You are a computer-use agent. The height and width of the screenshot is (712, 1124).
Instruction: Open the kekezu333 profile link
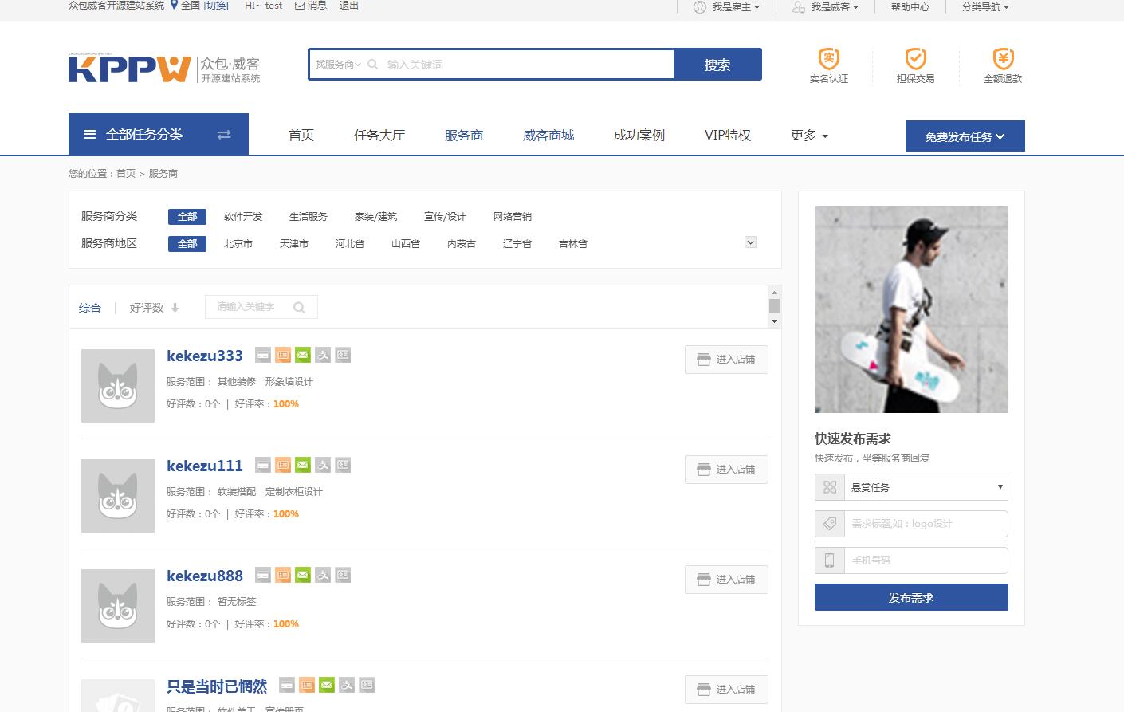tap(205, 356)
